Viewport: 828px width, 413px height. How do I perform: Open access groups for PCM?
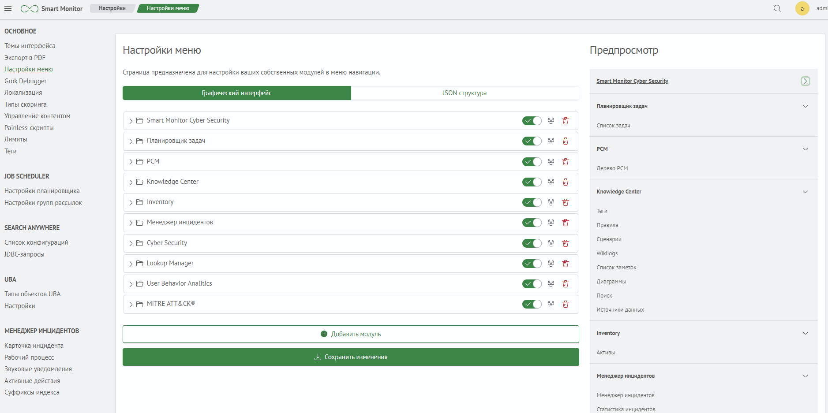click(551, 162)
